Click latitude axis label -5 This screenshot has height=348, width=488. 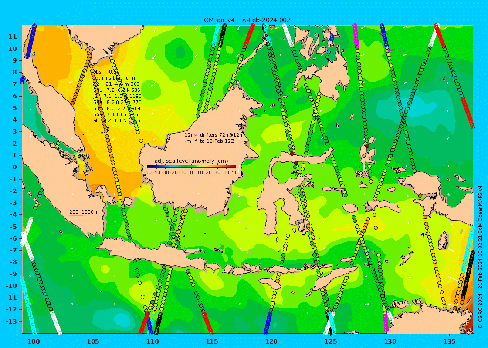click(13, 227)
